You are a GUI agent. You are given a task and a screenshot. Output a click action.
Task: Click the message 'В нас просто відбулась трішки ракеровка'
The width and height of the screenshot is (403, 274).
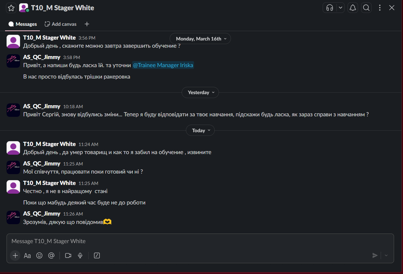[x=77, y=77]
